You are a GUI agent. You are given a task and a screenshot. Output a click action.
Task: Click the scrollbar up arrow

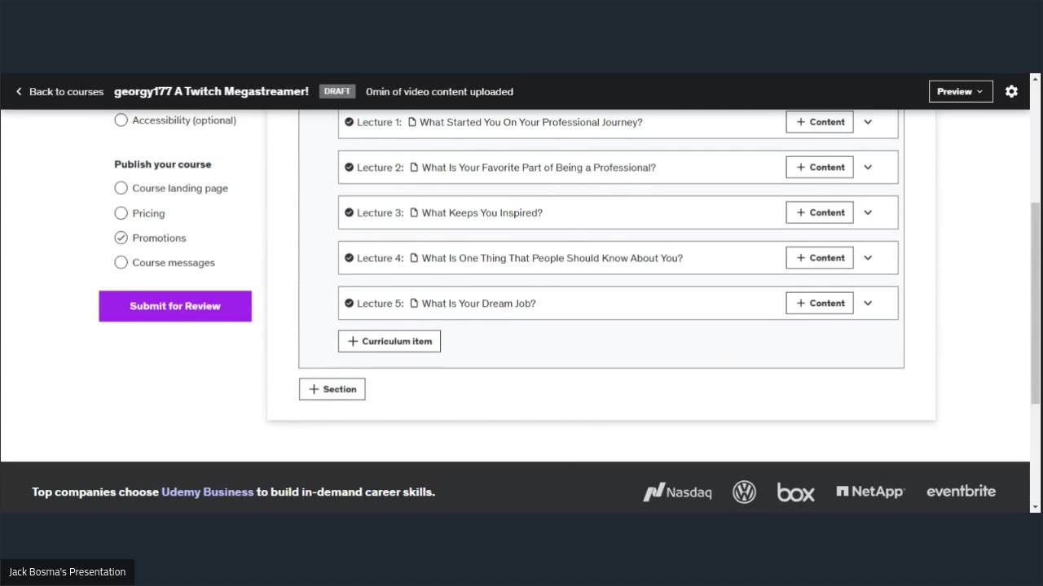click(x=1036, y=80)
